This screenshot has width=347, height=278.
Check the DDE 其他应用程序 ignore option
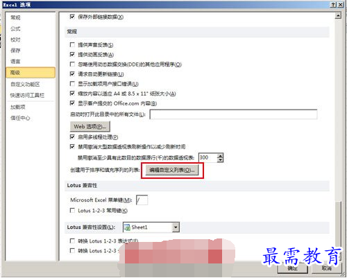point(72,64)
